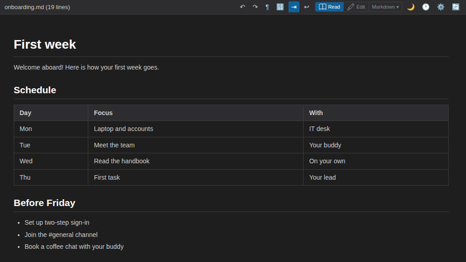Click the "Thu" table cell
The image size is (466, 262).
point(51,178)
